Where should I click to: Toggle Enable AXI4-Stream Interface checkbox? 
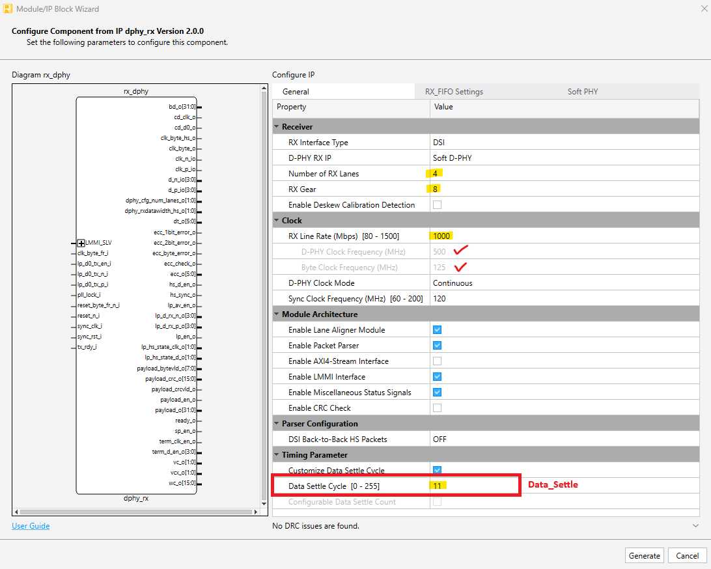coord(438,361)
